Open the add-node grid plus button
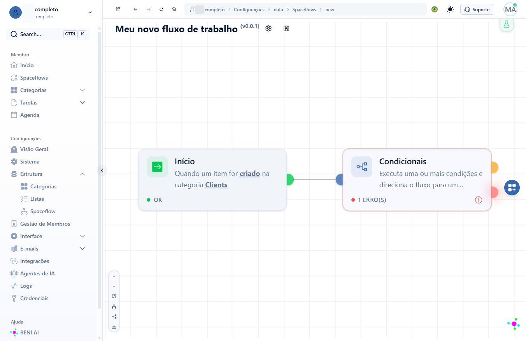Image resolution: width=526 pixels, height=341 pixels. pyautogui.click(x=512, y=188)
